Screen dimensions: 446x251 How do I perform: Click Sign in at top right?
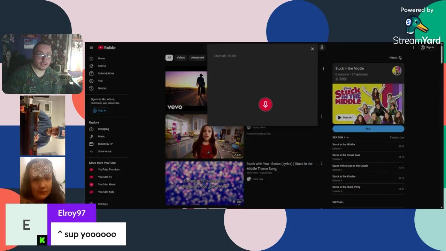428,47
